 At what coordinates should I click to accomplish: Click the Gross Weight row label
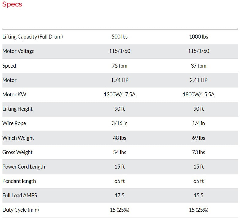tap(17, 152)
